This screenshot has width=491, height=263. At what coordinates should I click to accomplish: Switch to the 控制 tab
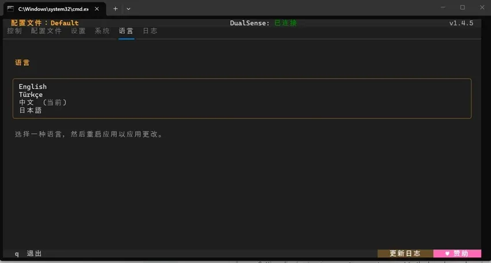click(x=14, y=31)
